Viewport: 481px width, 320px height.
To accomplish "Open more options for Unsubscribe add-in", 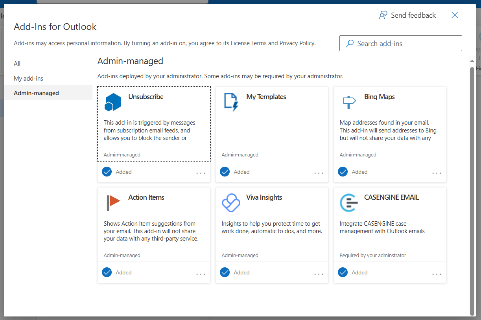I will 201,173.
